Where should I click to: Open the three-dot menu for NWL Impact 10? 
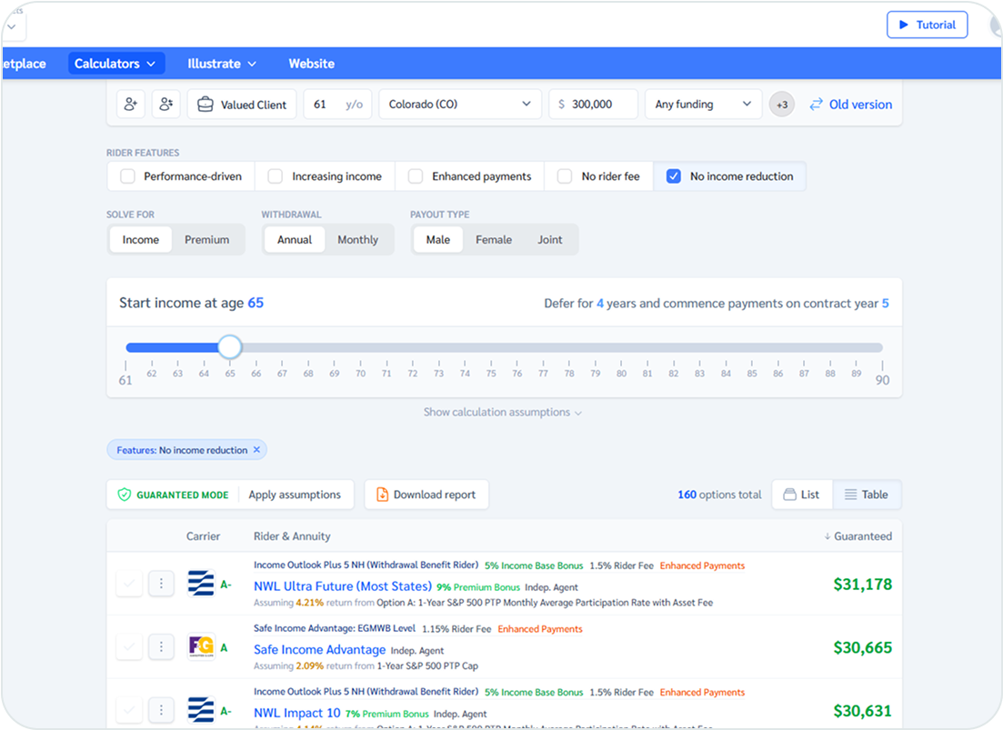click(x=161, y=710)
